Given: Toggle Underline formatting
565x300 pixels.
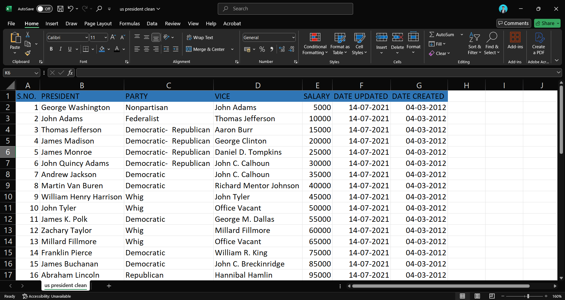Looking at the screenshot, I should click(70, 49).
